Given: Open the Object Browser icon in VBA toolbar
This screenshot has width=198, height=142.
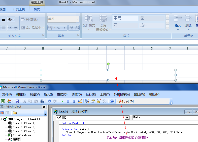Looking at the screenshot, I should pos(99,101).
